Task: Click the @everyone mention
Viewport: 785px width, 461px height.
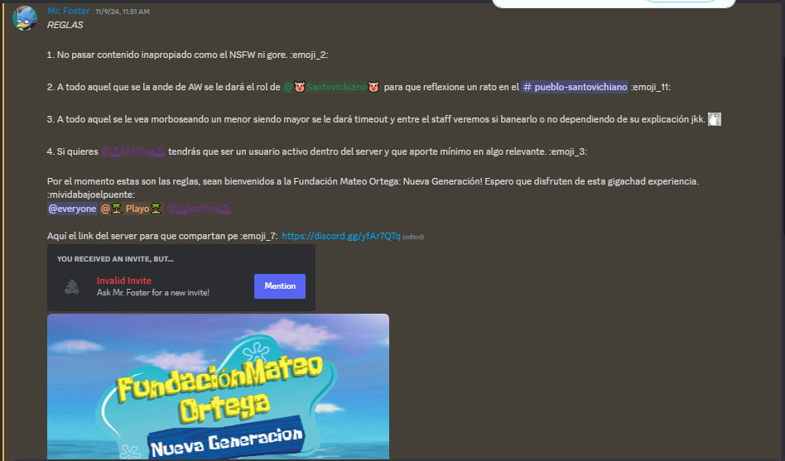Action: coord(72,209)
